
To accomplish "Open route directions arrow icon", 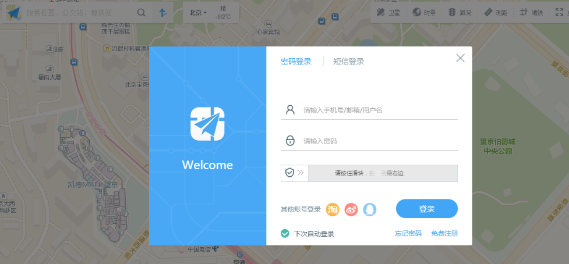I will 163,13.
